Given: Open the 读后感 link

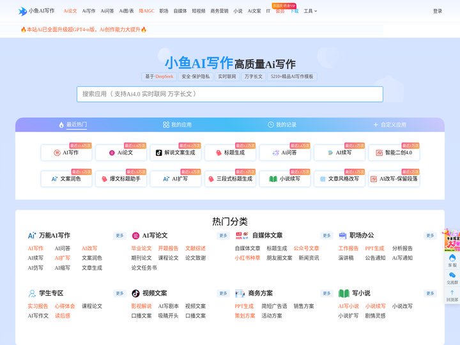Looking at the screenshot, I should [x=63, y=316].
